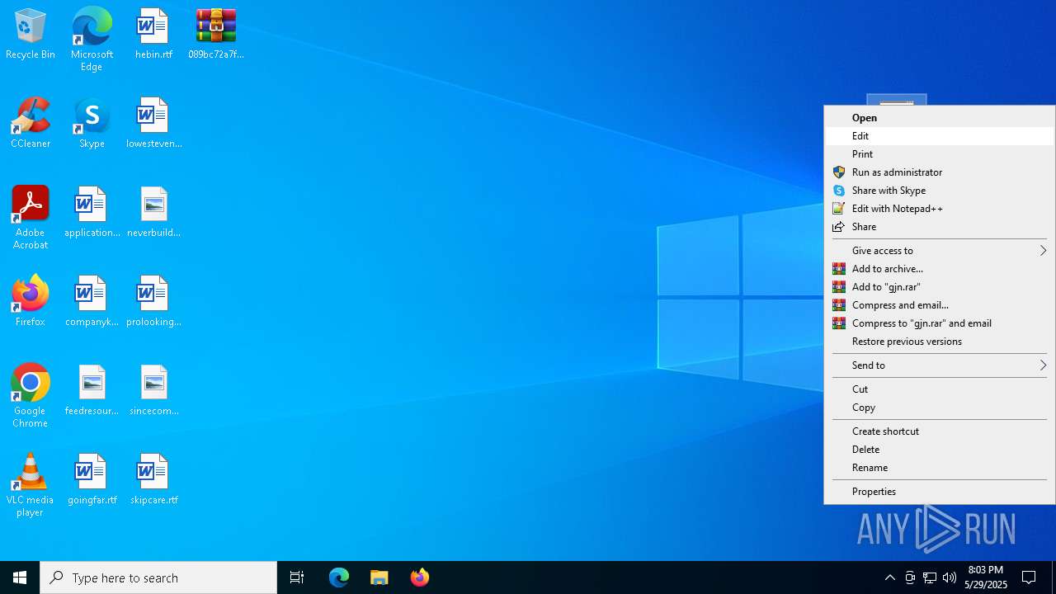Choose Run as administrator

click(x=940, y=172)
